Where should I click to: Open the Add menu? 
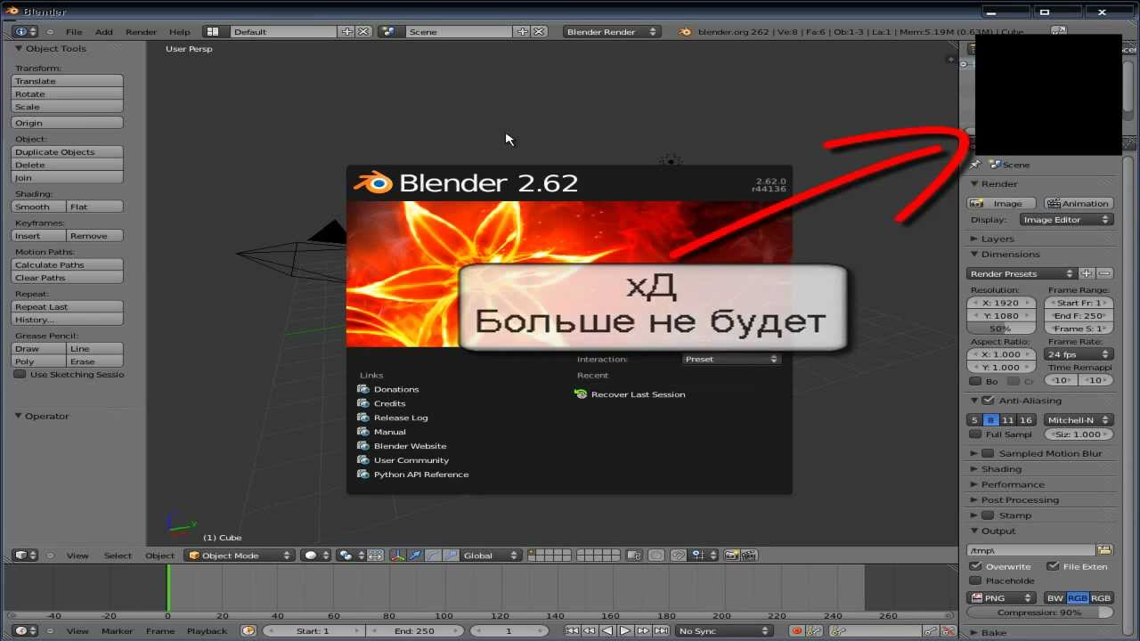point(104,32)
